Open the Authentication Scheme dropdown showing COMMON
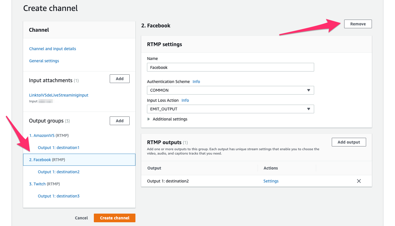Viewport: 395px width, 226px height. (x=230, y=90)
